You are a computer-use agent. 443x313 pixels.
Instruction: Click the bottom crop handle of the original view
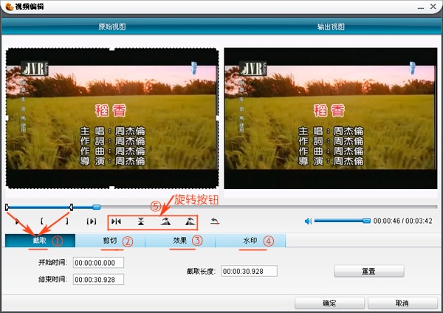(x=112, y=188)
